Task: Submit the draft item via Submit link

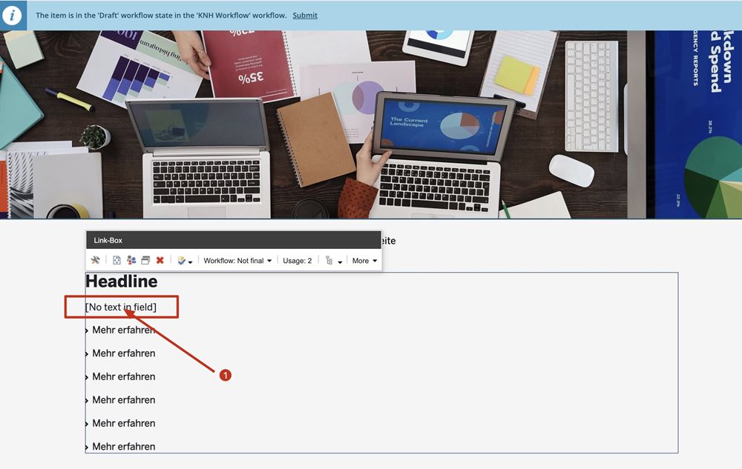Action: tap(305, 16)
